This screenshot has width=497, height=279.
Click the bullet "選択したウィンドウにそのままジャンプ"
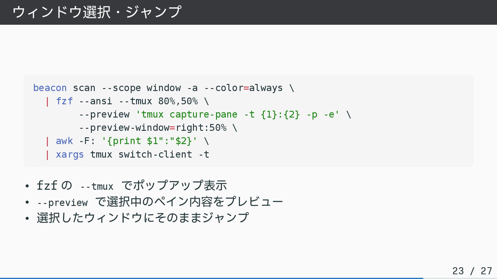(143, 218)
